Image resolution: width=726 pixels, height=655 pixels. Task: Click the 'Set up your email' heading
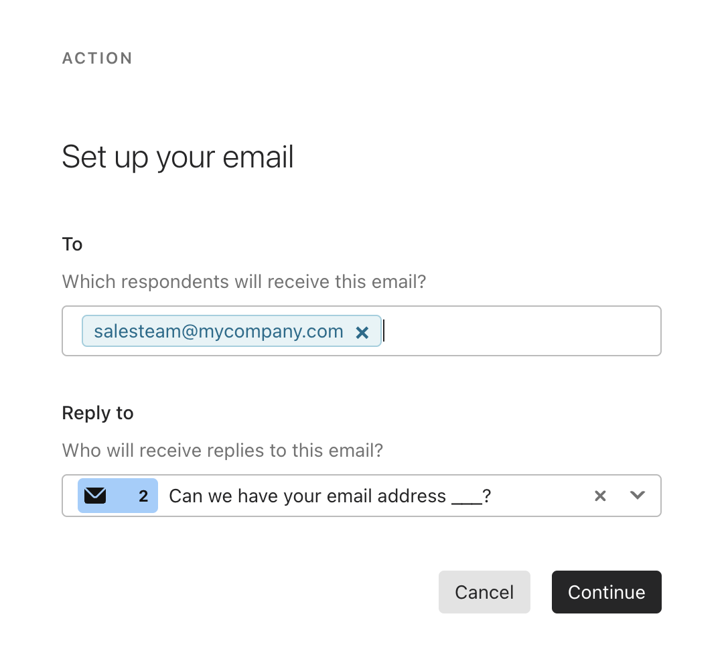tap(177, 157)
